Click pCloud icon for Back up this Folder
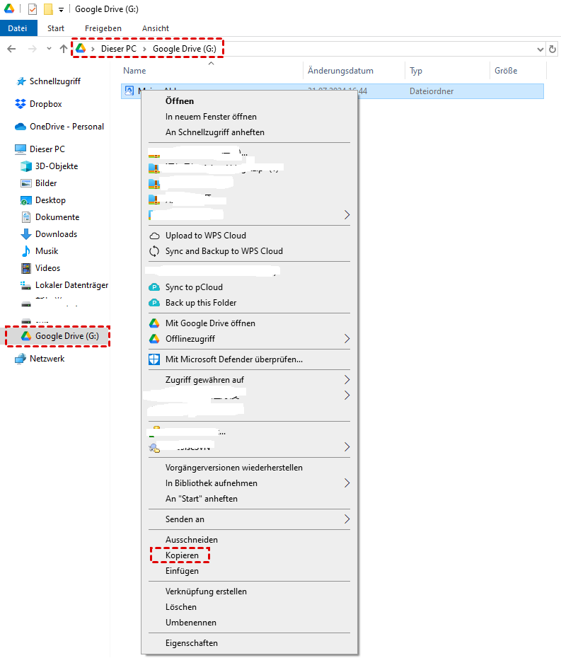 click(x=154, y=303)
